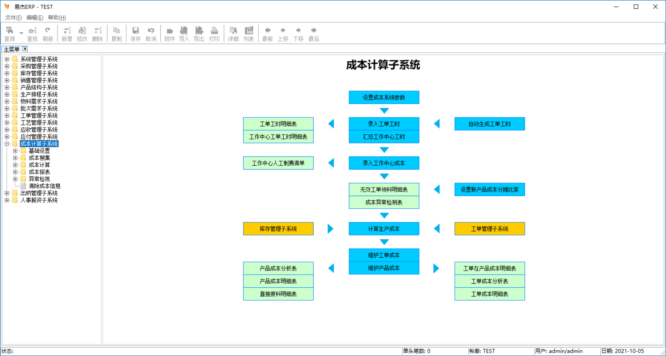This screenshot has width=666, height=356.
Task: Click the 列表 list view icon
Action: [x=249, y=34]
